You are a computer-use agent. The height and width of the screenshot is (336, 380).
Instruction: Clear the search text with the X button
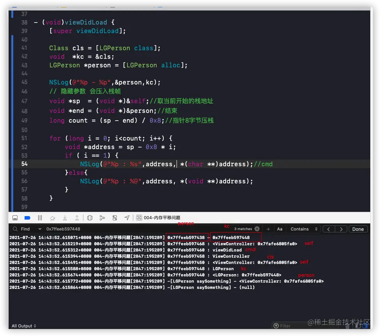pos(257,229)
